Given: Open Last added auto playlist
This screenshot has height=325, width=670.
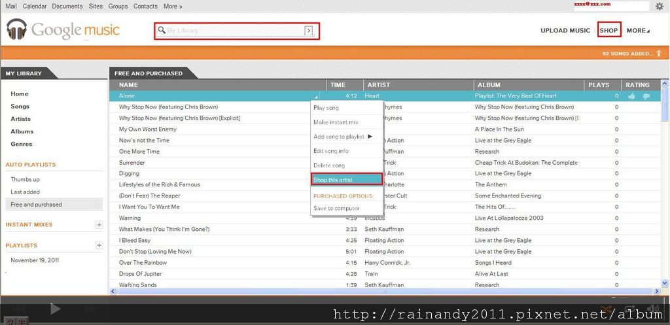Looking at the screenshot, I should pos(26,192).
